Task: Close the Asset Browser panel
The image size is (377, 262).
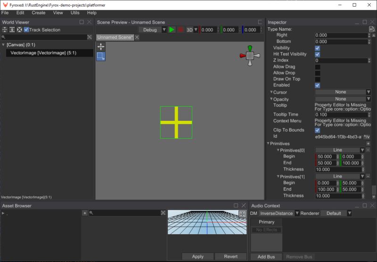Action: tap(244, 205)
